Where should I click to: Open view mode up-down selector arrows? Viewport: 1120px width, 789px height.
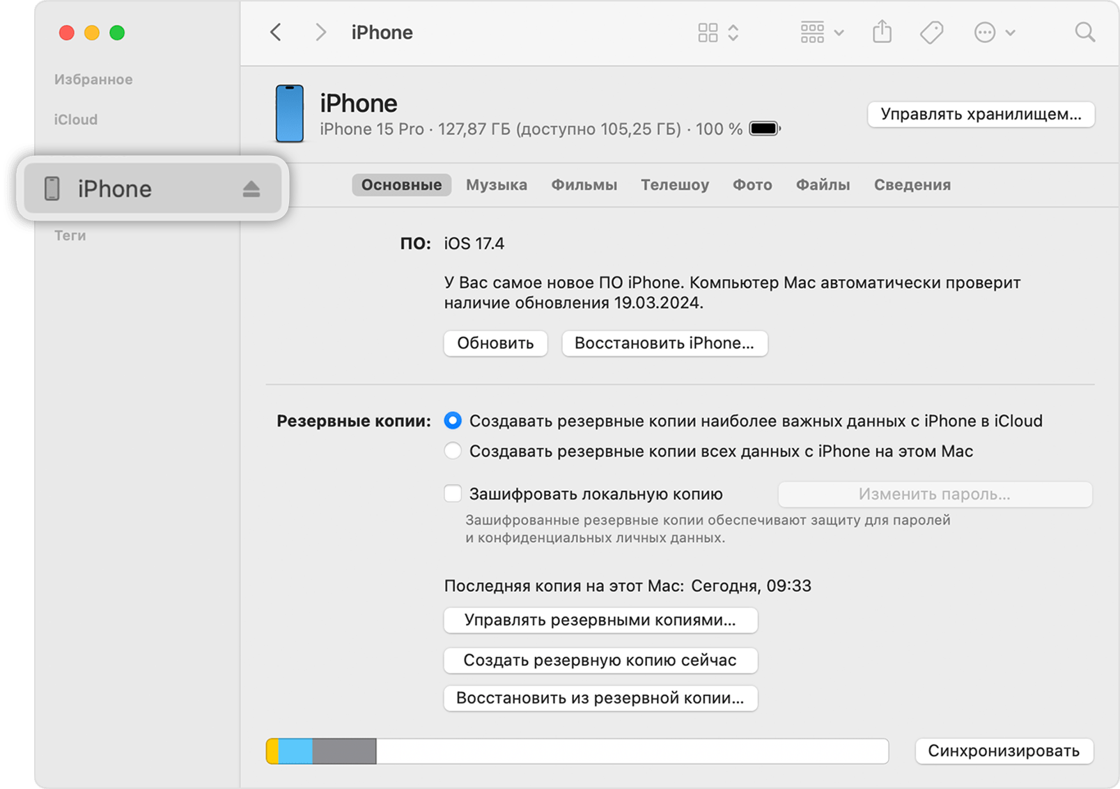pos(733,32)
